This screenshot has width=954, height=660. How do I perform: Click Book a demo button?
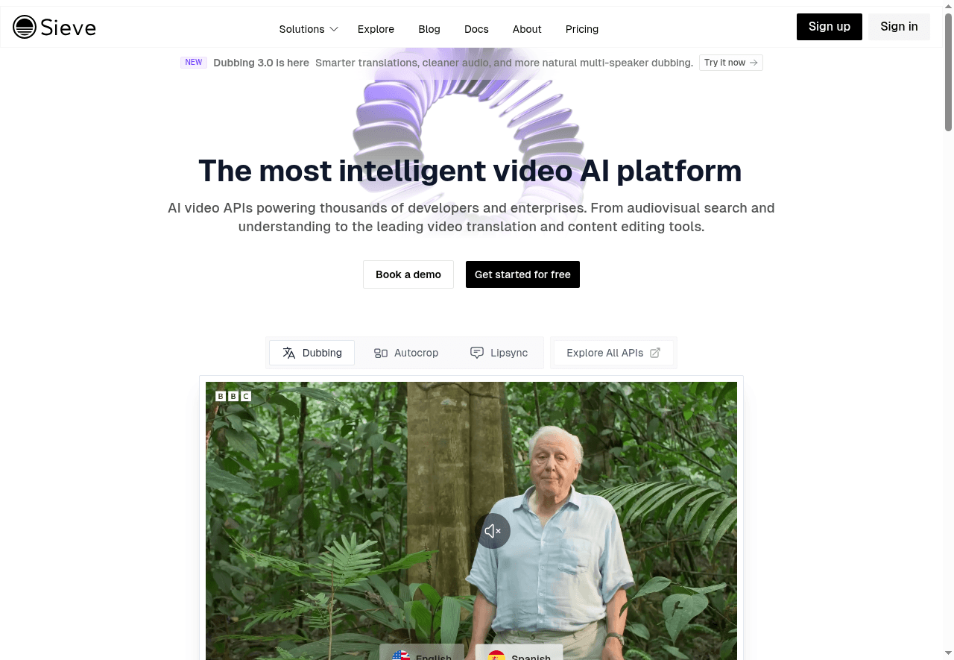408,274
